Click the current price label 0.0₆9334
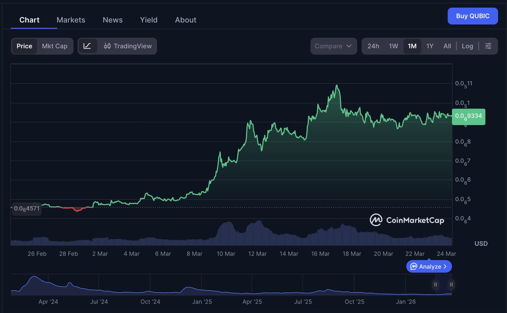The height and width of the screenshot is (313, 507). pos(469,116)
